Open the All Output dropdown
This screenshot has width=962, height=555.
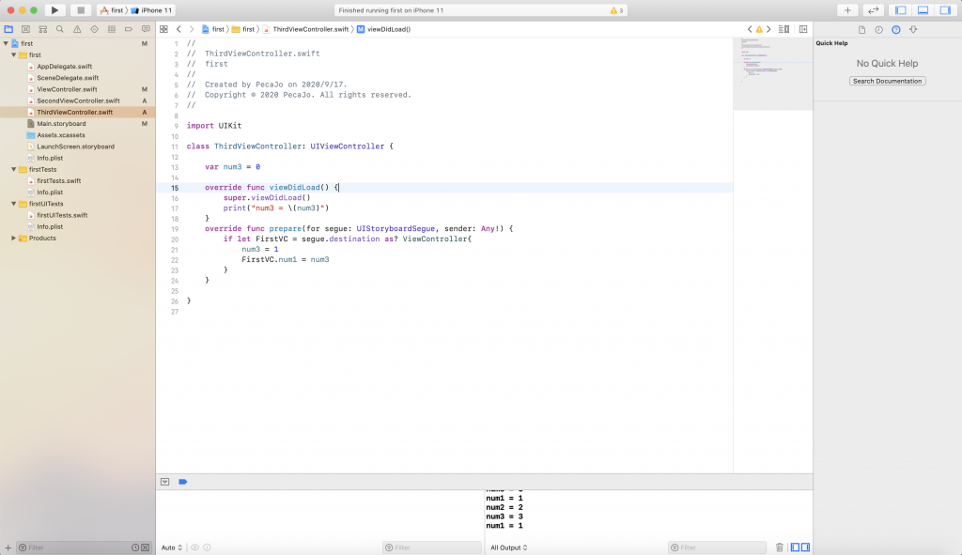tap(508, 547)
